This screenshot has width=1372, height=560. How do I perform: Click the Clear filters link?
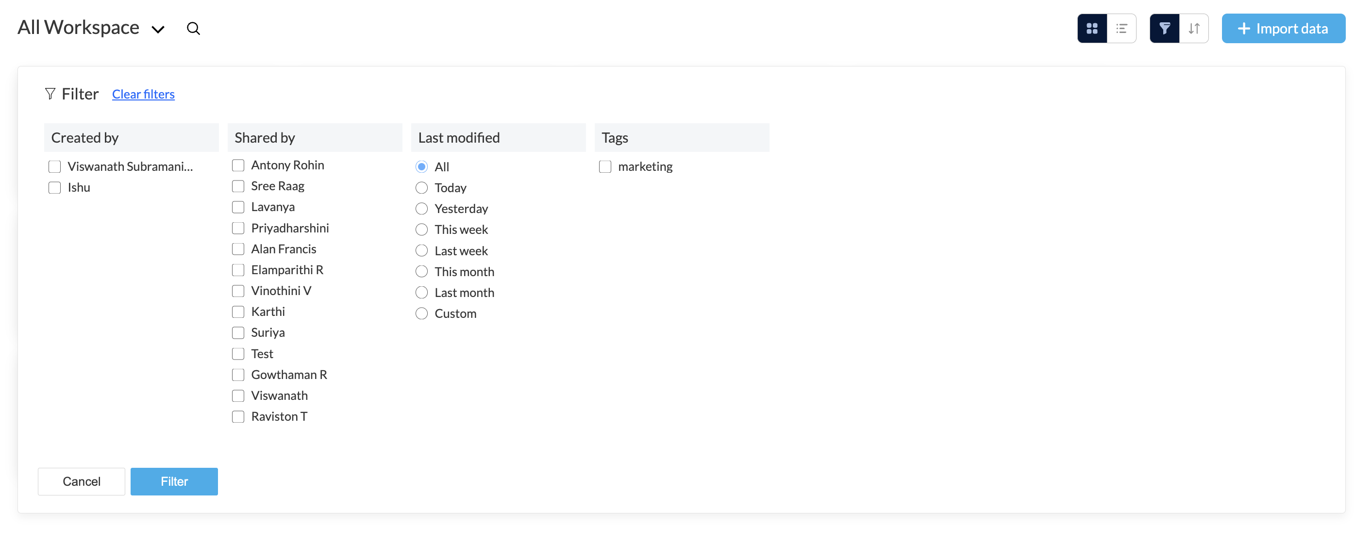click(143, 94)
